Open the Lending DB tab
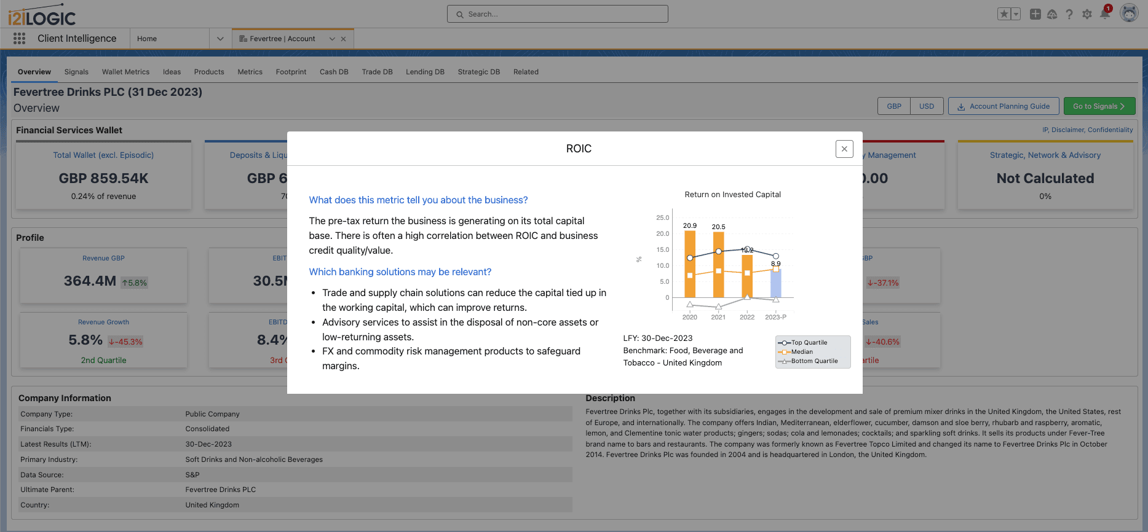The height and width of the screenshot is (532, 1148). (425, 72)
